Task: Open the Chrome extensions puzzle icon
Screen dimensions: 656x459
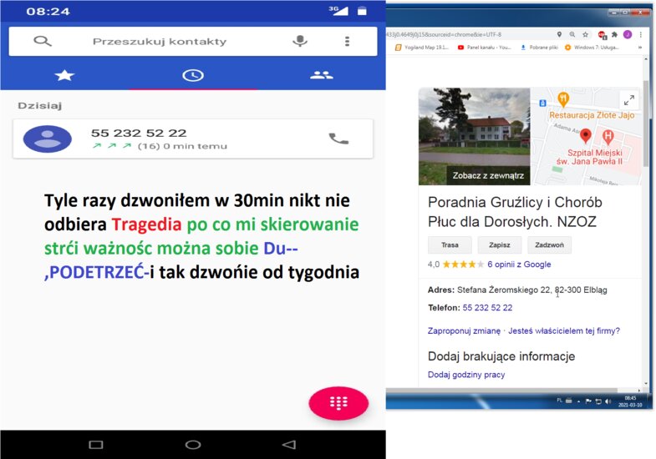Action: [x=614, y=34]
